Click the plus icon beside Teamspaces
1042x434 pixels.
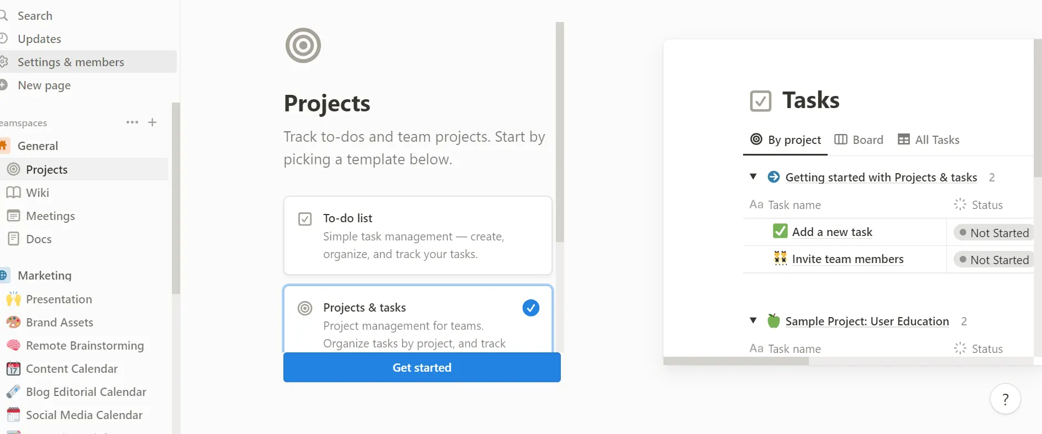tap(152, 122)
